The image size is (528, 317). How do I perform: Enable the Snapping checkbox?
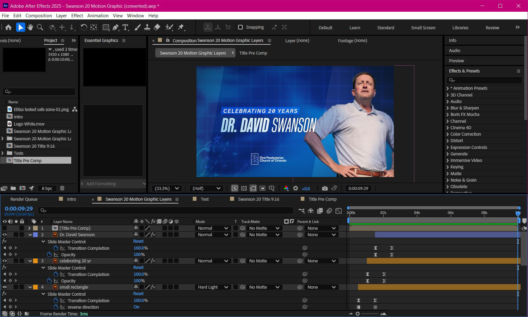(241, 27)
